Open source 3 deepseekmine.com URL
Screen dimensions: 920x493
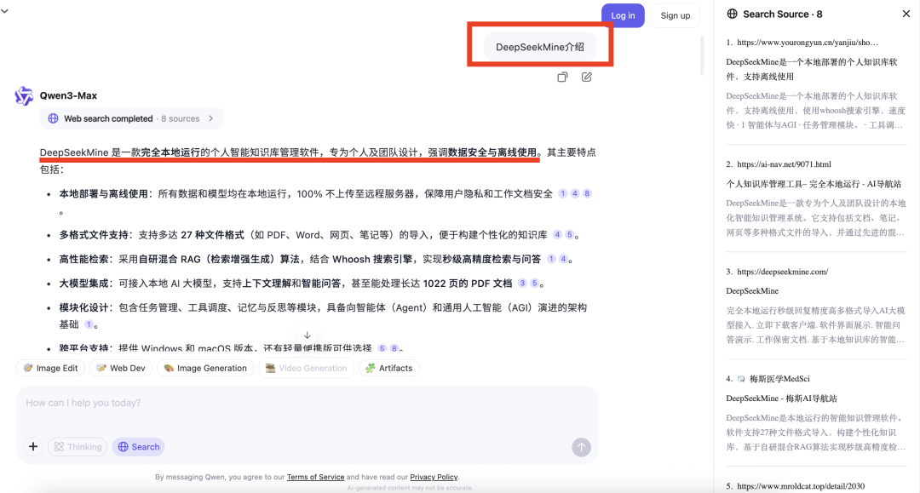point(783,272)
